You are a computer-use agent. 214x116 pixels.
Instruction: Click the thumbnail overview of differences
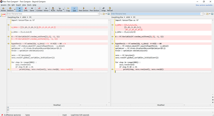click(3, 15)
